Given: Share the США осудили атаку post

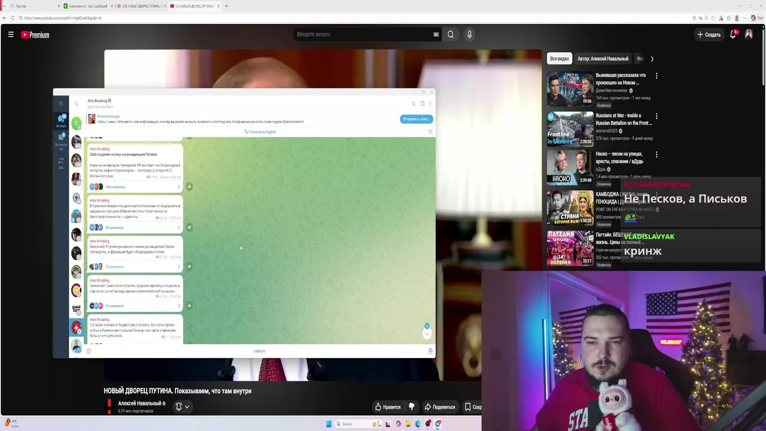Looking at the screenshot, I should 189,187.
